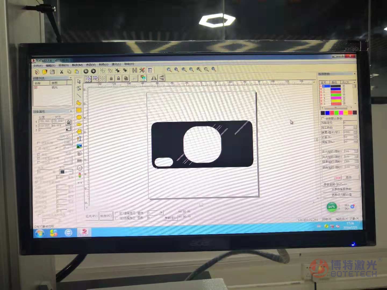Click the horizontal mirror icon
Viewport: 387px width, 290px height.
[x=154, y=78]
